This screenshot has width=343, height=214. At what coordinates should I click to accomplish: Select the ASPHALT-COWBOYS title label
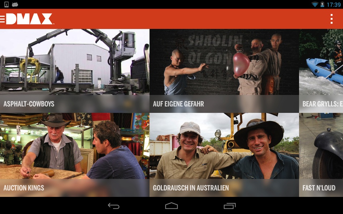(29, 104)
